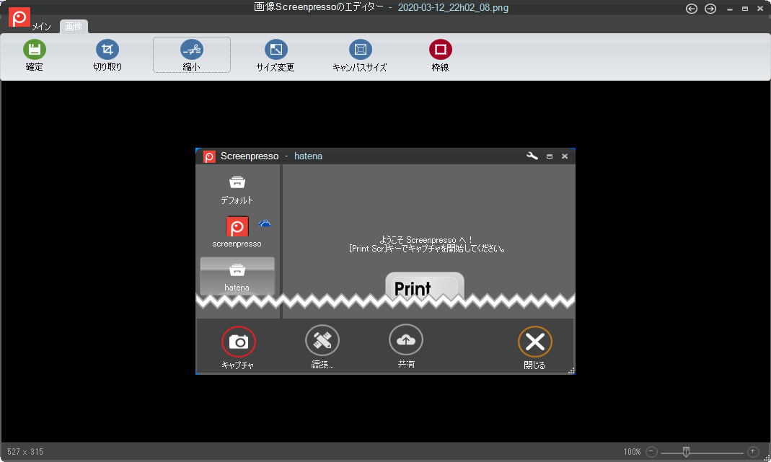
Task: Close the editor window
Action: coord(760,9)
